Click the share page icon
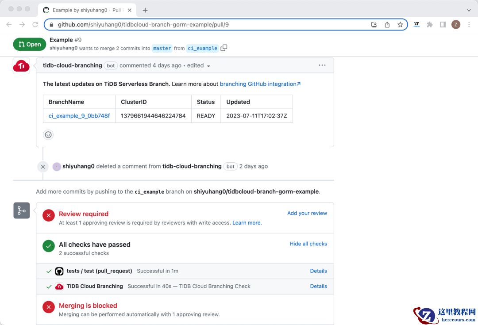 coord(387,25)
